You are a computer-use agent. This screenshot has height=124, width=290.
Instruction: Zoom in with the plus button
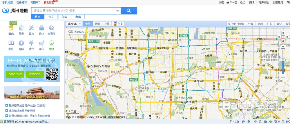click(x=283, y=47)
